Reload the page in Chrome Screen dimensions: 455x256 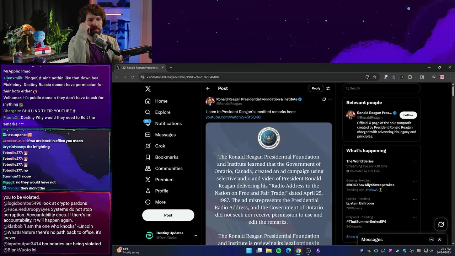[133, 77]
